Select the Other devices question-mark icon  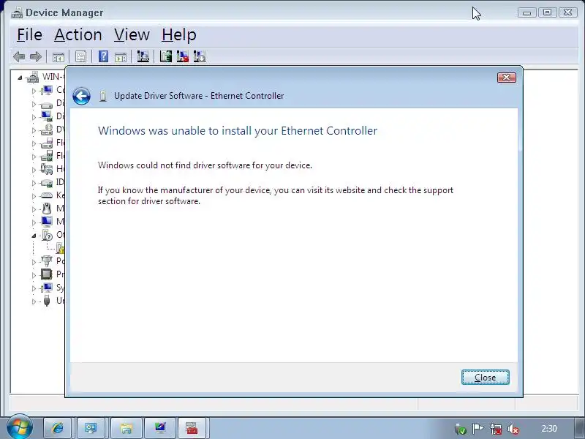[x=47, y=235]
